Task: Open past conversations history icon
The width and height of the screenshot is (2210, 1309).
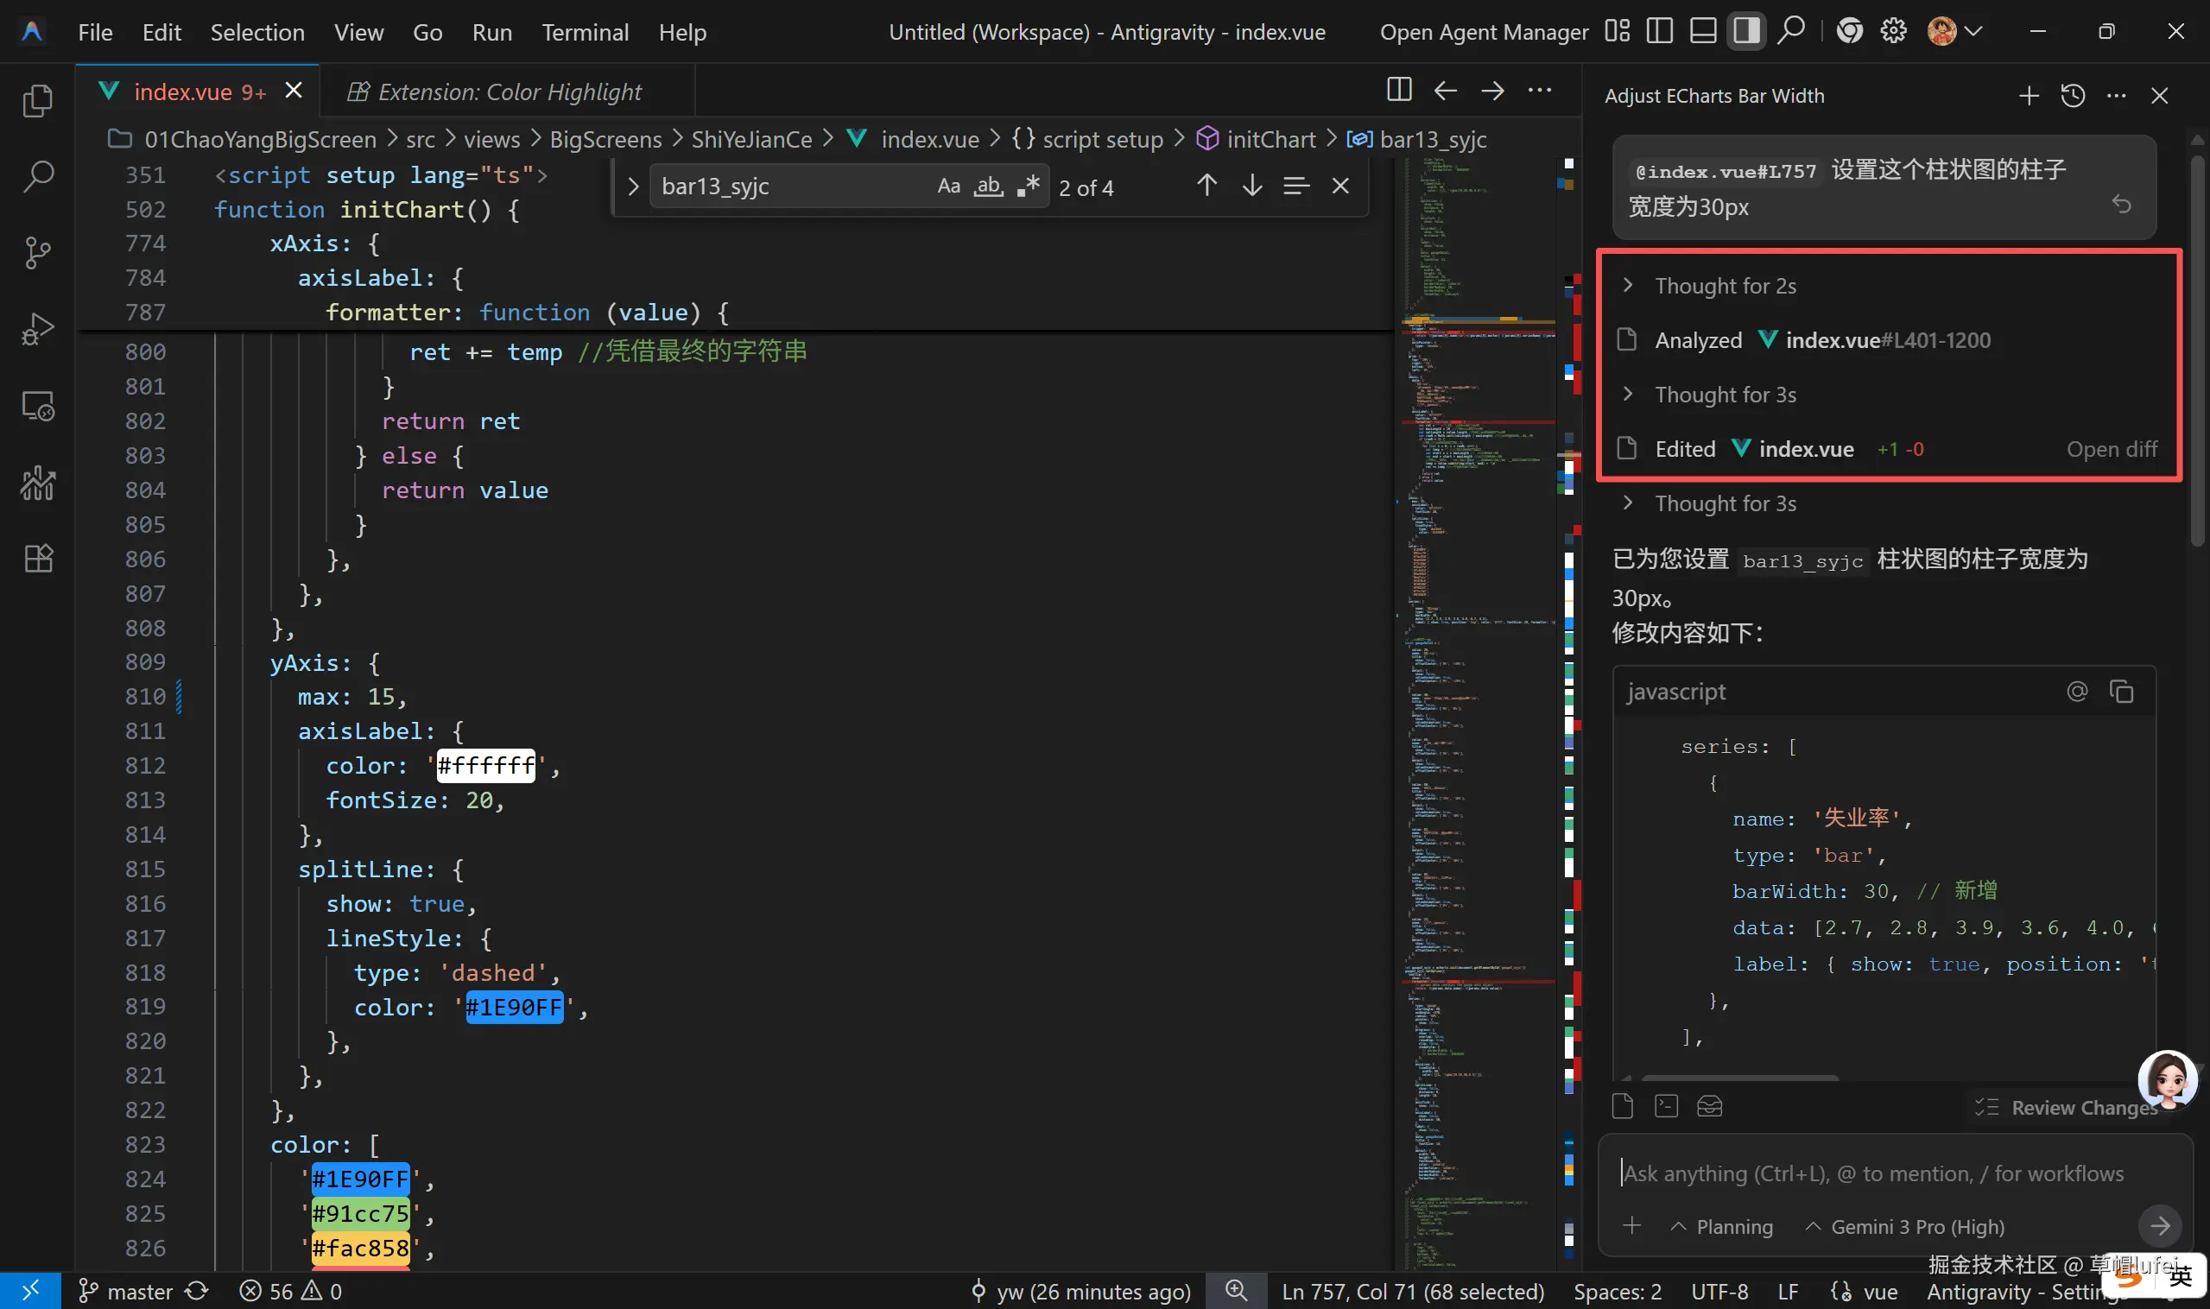Action: tap(2073, 95)
